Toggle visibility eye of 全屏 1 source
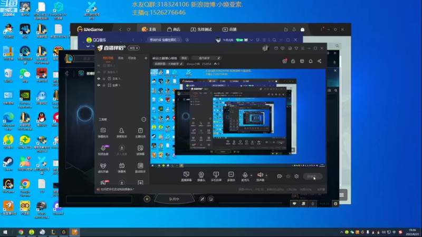422x237 pixels. (x=99, y=85)
